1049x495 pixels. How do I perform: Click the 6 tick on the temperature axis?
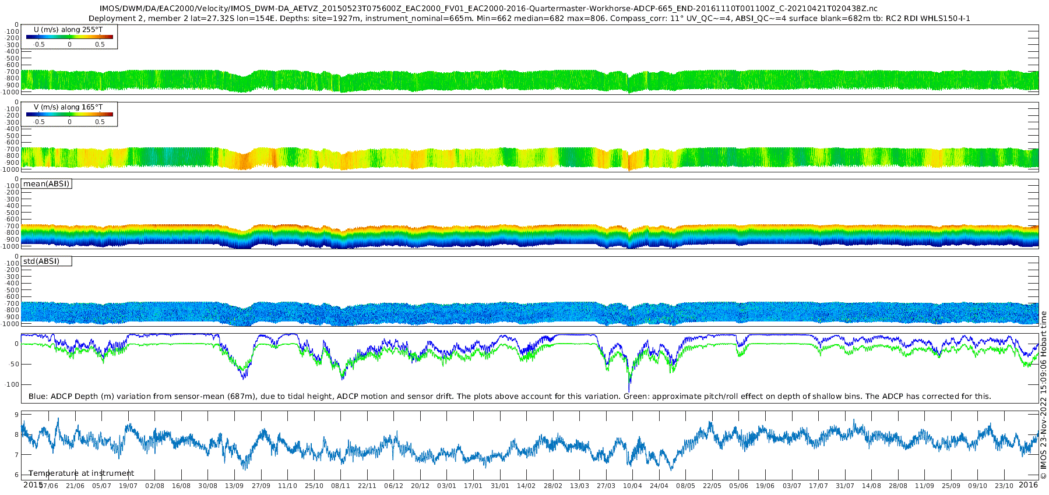point(16,475)
